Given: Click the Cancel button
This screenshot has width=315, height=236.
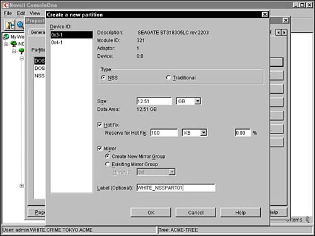Looking at the screenshot, I should click(196, 213).
